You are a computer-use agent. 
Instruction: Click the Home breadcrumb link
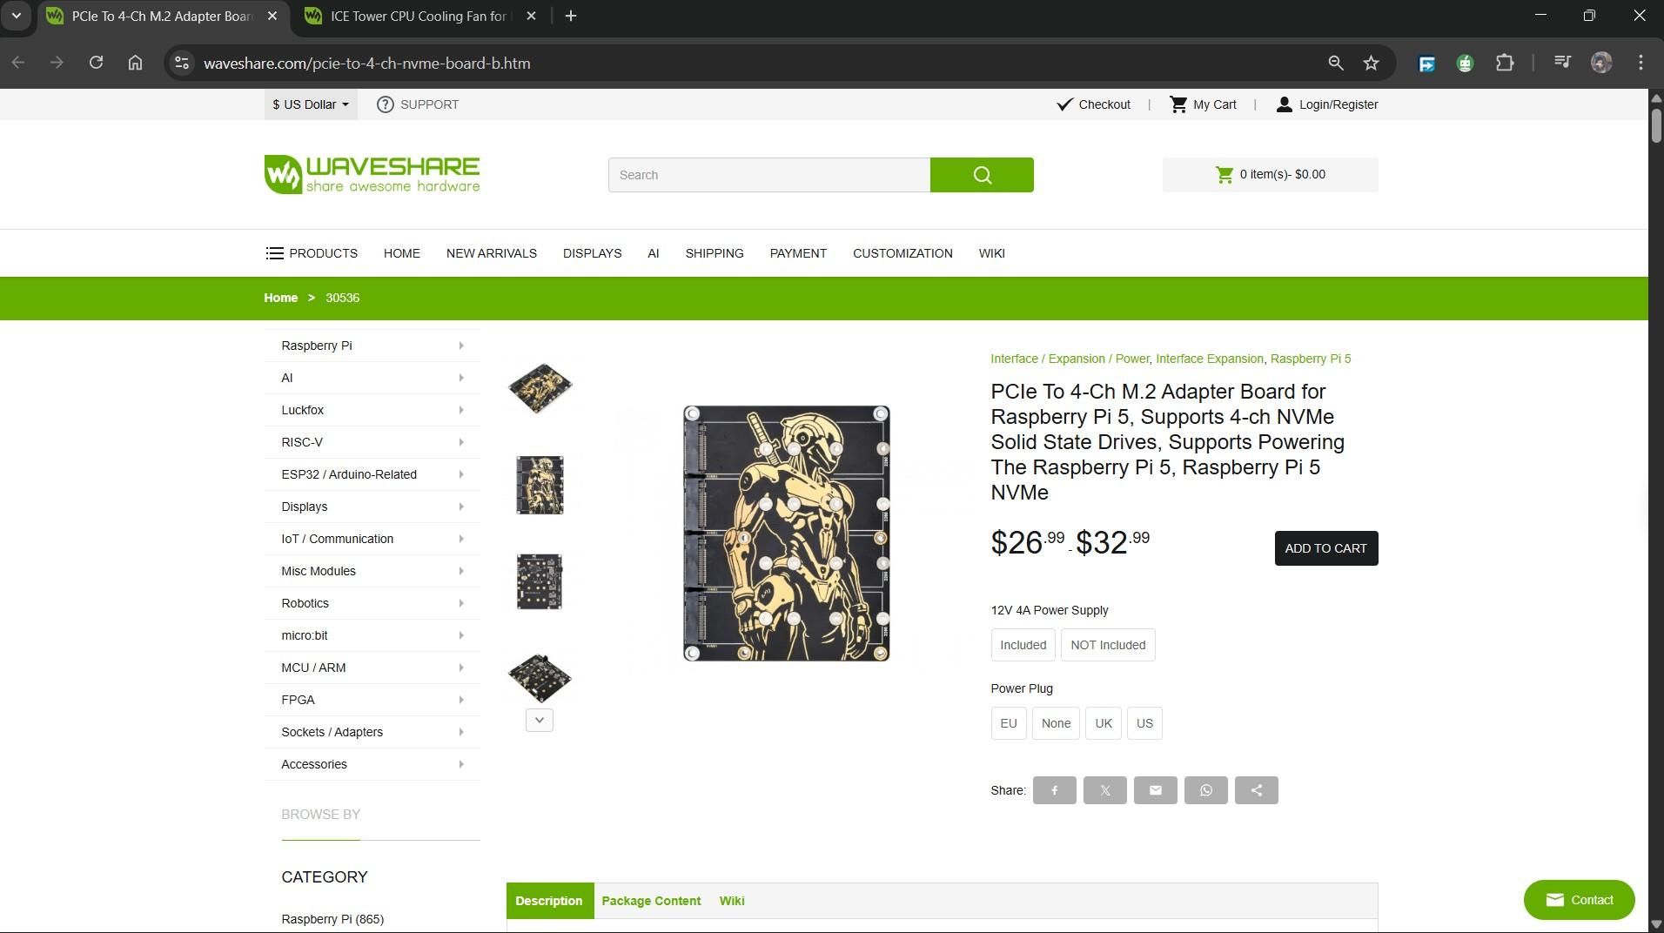point(280,298)
